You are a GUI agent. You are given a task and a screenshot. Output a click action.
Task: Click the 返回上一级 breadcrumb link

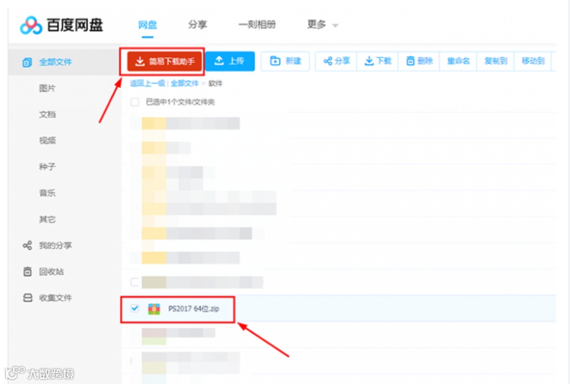point(148,84)
